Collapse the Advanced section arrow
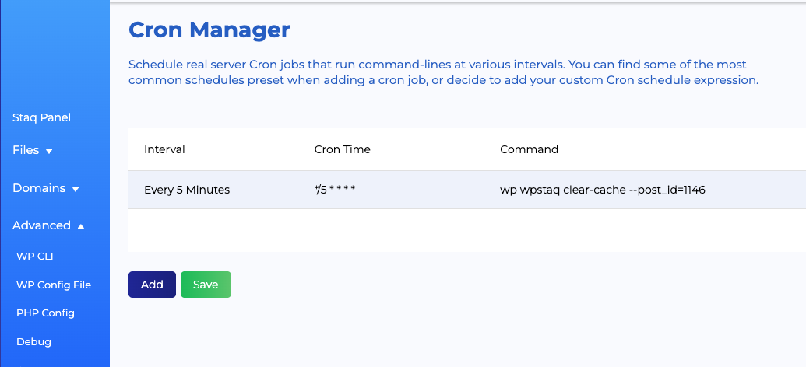 [80, 226]
